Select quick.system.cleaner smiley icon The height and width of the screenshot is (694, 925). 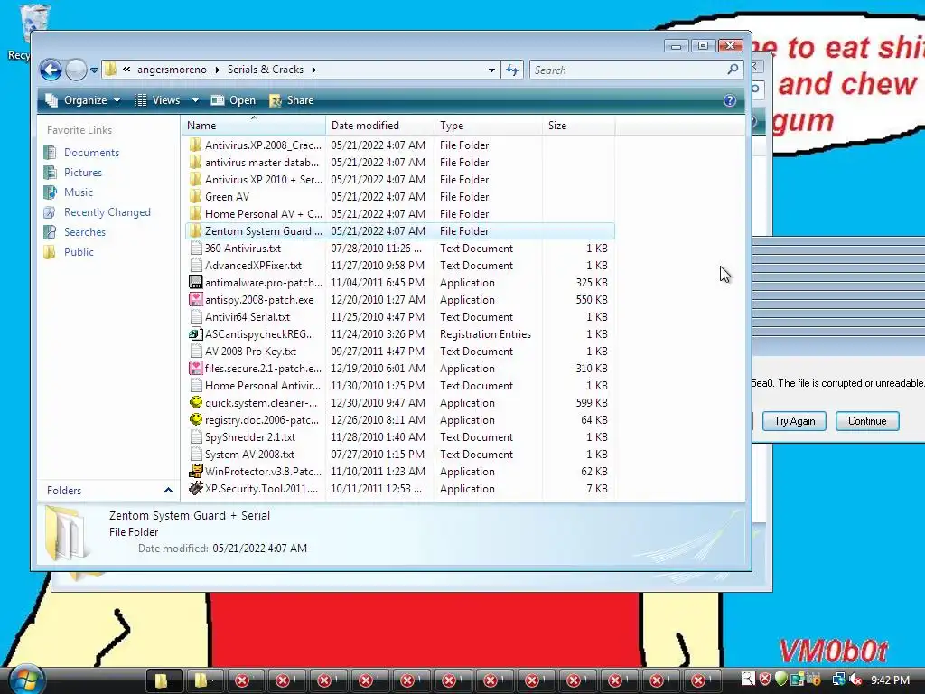(195, 402)
